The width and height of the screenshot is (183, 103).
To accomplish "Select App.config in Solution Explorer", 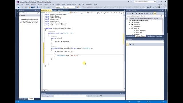I will tap(137, 27).
